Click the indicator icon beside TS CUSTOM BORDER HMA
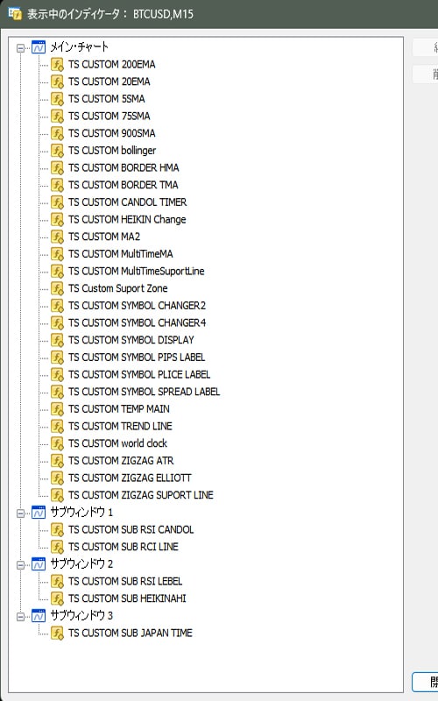 point(57,167)
